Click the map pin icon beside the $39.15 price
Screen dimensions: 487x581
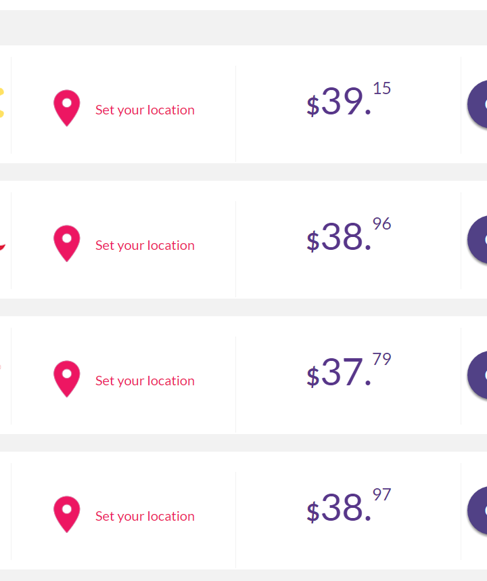coord(66,108)
